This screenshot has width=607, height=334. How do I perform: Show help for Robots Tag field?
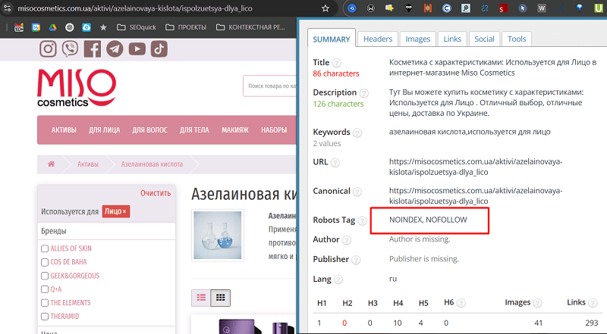click(362, 220)
